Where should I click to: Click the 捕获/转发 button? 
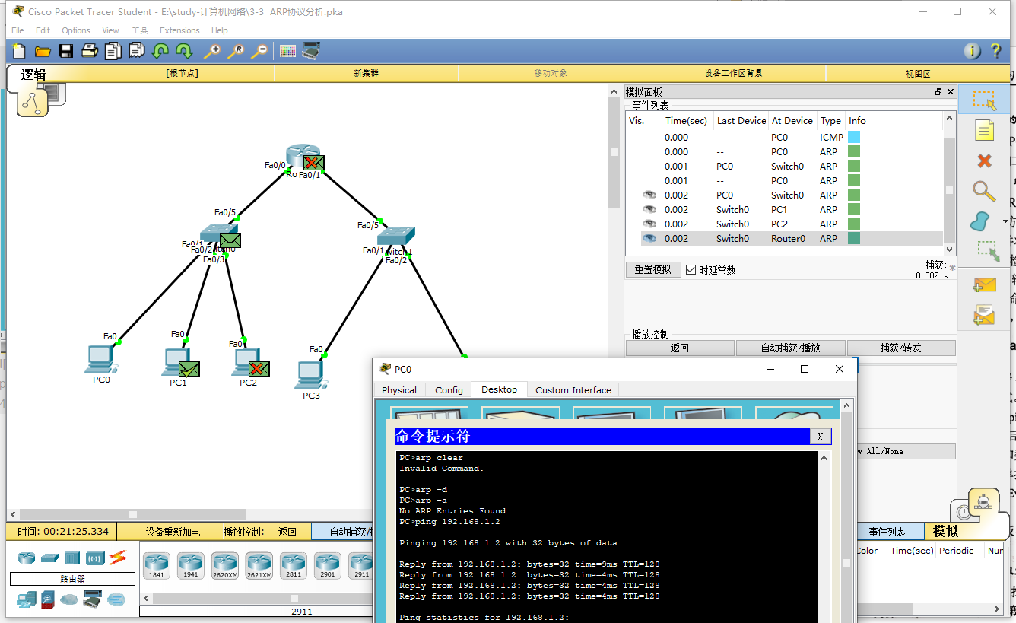[901, 348]
